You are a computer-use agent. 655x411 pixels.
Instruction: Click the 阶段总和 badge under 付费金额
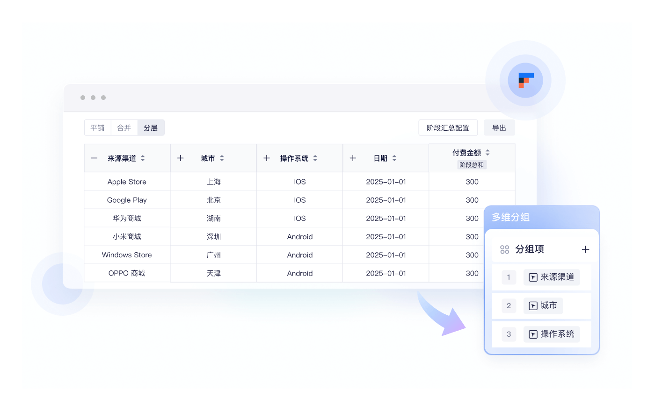coord(472,165)
